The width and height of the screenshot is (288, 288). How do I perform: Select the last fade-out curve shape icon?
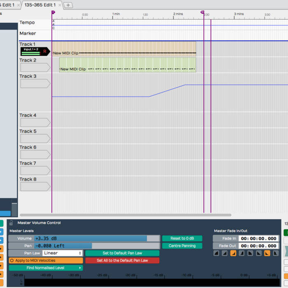click(x=275, y=253)
